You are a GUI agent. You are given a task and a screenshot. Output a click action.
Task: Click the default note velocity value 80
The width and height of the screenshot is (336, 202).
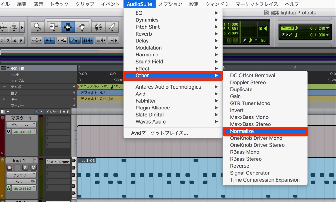263,41
